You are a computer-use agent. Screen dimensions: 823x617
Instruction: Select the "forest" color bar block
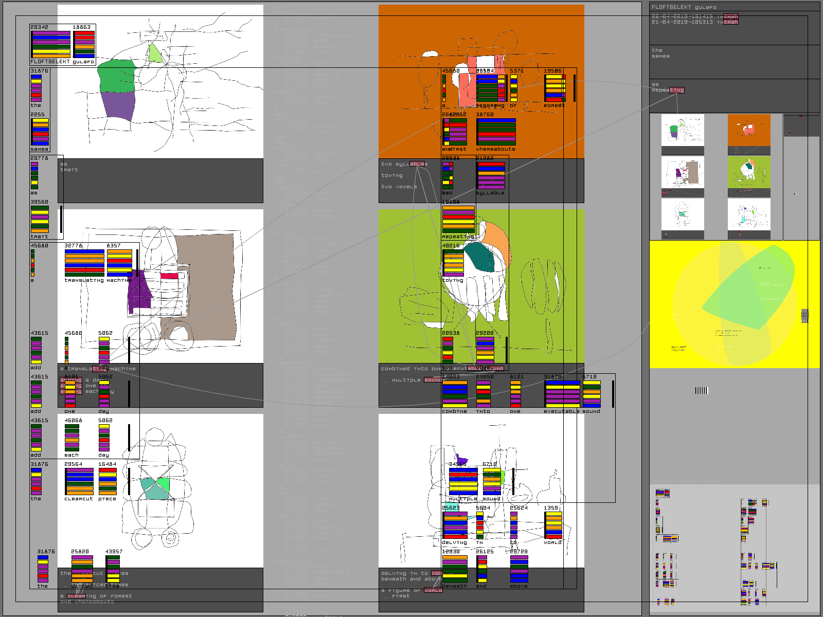point(555,88)
